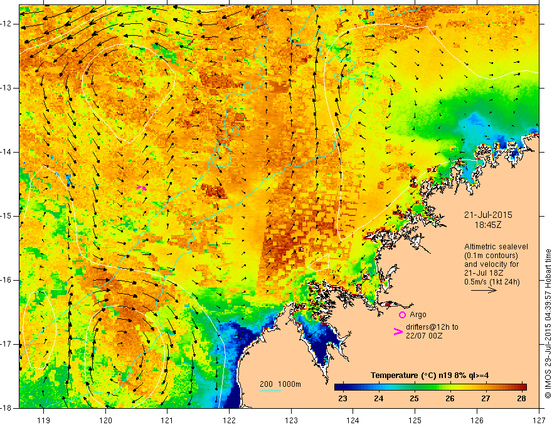
Task: Click longitude axis label '127'
Action: click(x=539, y=420)
